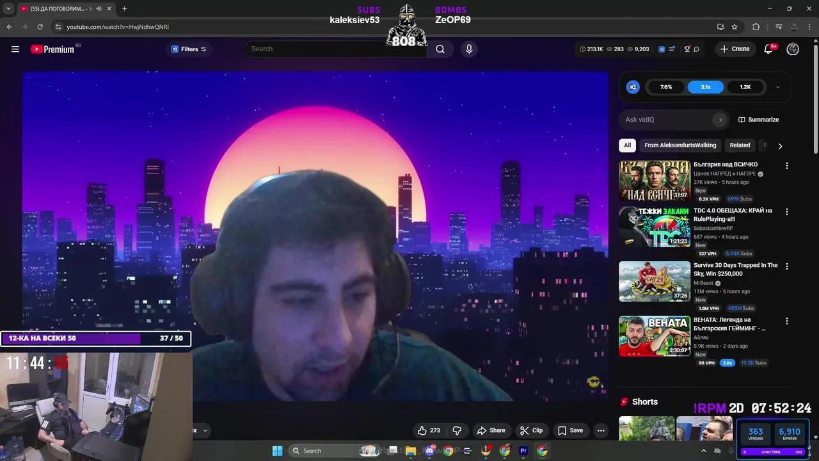Create a Clip of the video
Image resolution: width=819 pixels, height=461 pixels.
pos(531,430)
